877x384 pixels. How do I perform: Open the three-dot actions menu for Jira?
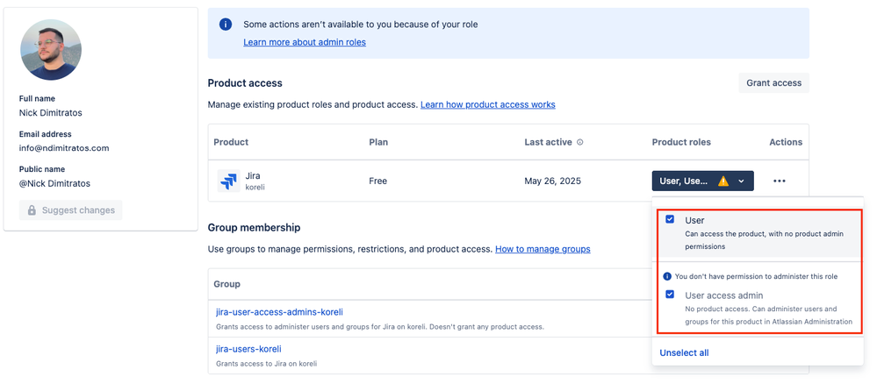(x=779, y=181)
